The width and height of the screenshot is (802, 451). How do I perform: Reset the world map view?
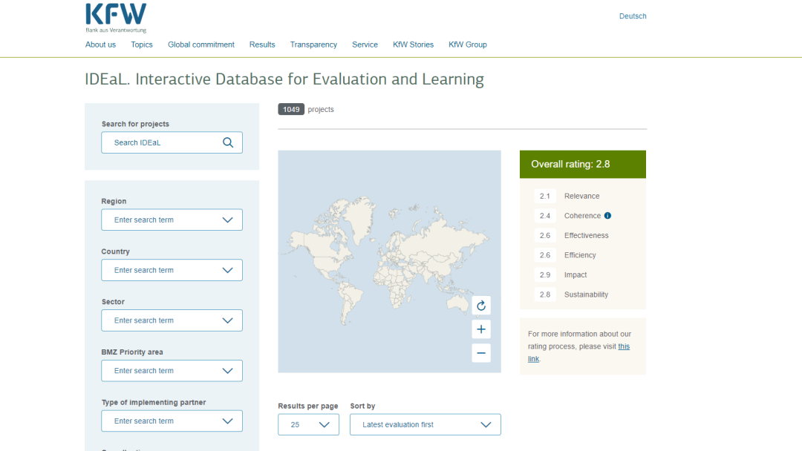(480, 306)
